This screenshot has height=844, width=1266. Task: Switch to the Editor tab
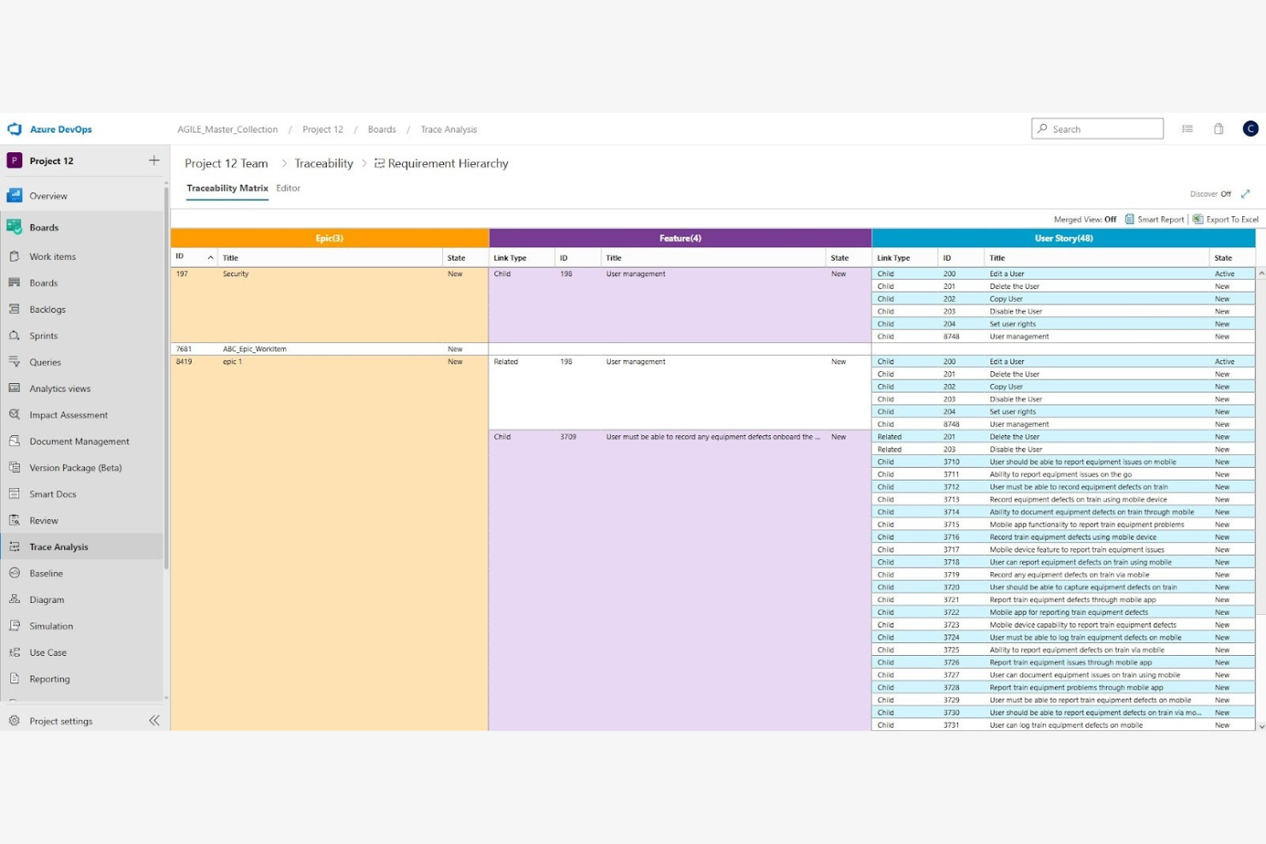coord(287,188)
